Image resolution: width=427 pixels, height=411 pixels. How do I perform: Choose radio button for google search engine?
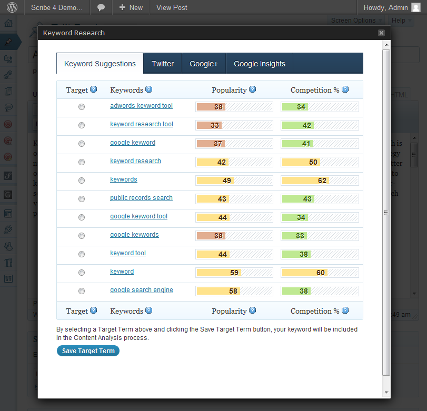click(x=81, y=291)
